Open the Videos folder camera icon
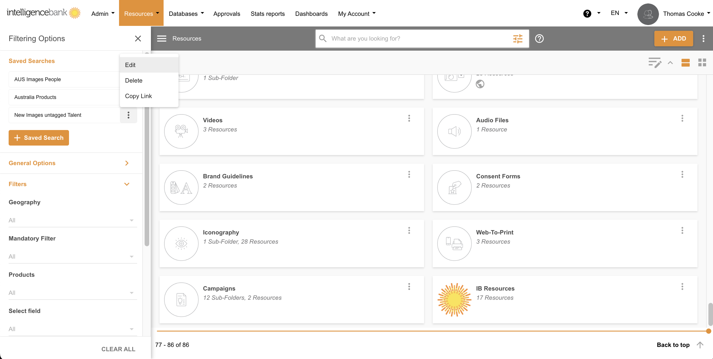Viewport: 713px width, 359px height. pos(181,131)
